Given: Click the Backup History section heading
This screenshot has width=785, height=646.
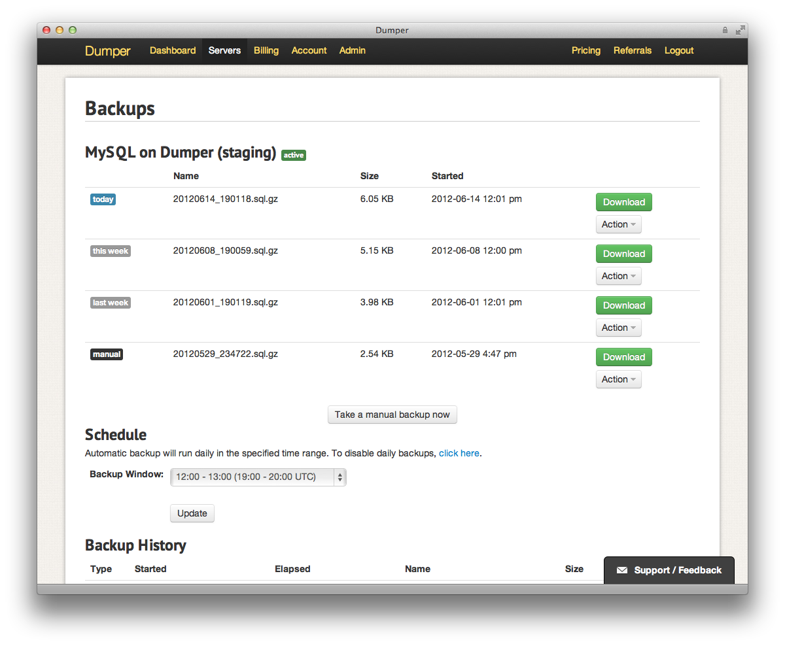Looking at the screenshot, I should [136, 545].
